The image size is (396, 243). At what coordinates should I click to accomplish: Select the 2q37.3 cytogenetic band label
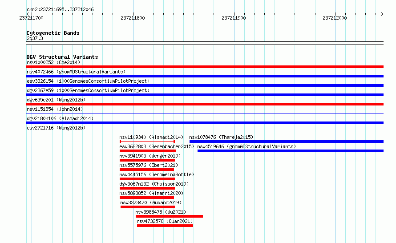(35, 38)
